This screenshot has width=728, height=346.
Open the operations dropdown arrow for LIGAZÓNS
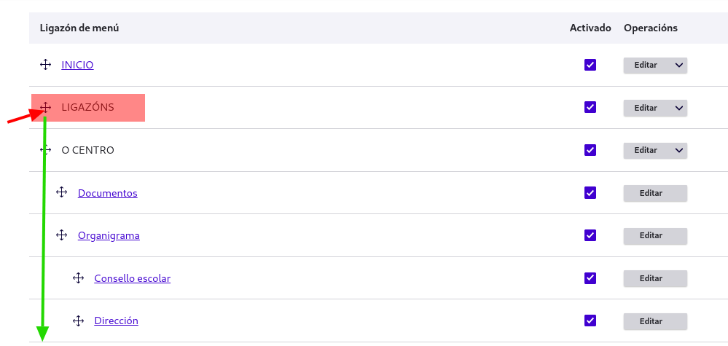[x=678, y=108]
